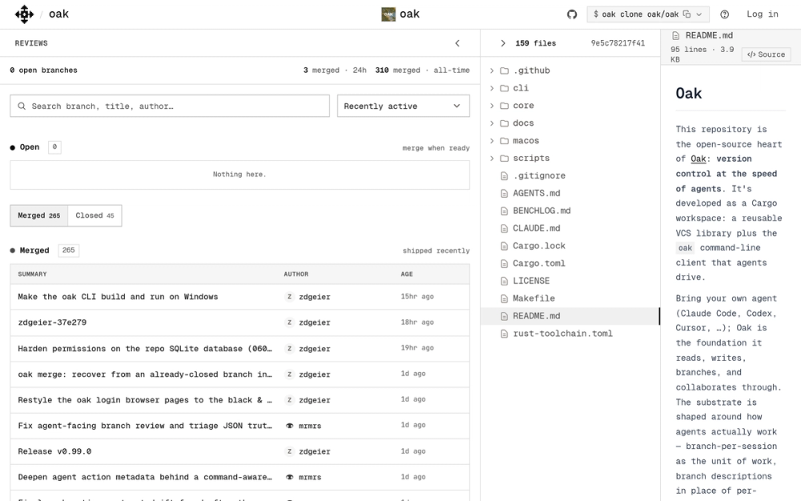Screen dimensions: 801x501
Task: Open the Release v0.99.0 row
Action: [x=239, y=451]
